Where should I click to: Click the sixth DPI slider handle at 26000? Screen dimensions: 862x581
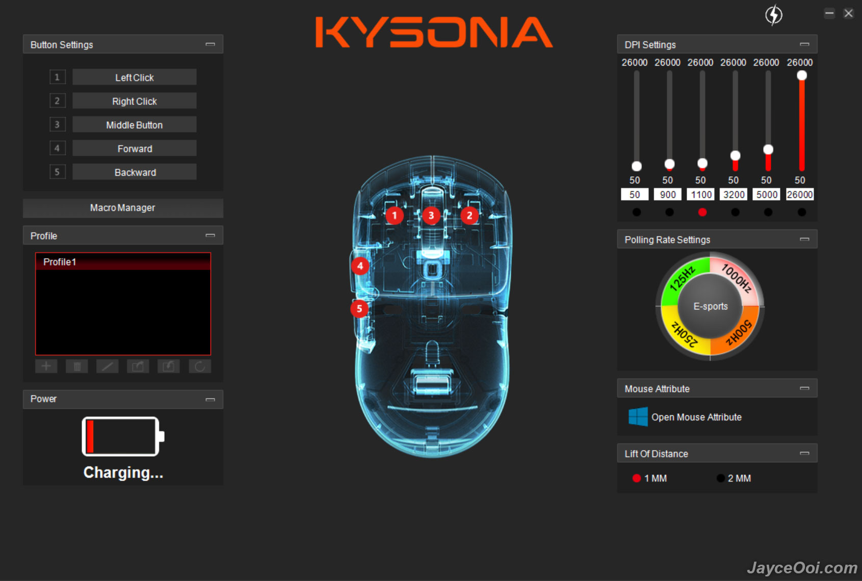tap(802, 75)
